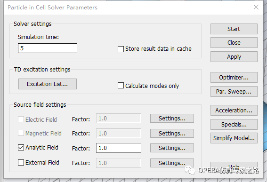Click the Analytic Field factor input
267x182 pixels.
click(x=119, y=148)
